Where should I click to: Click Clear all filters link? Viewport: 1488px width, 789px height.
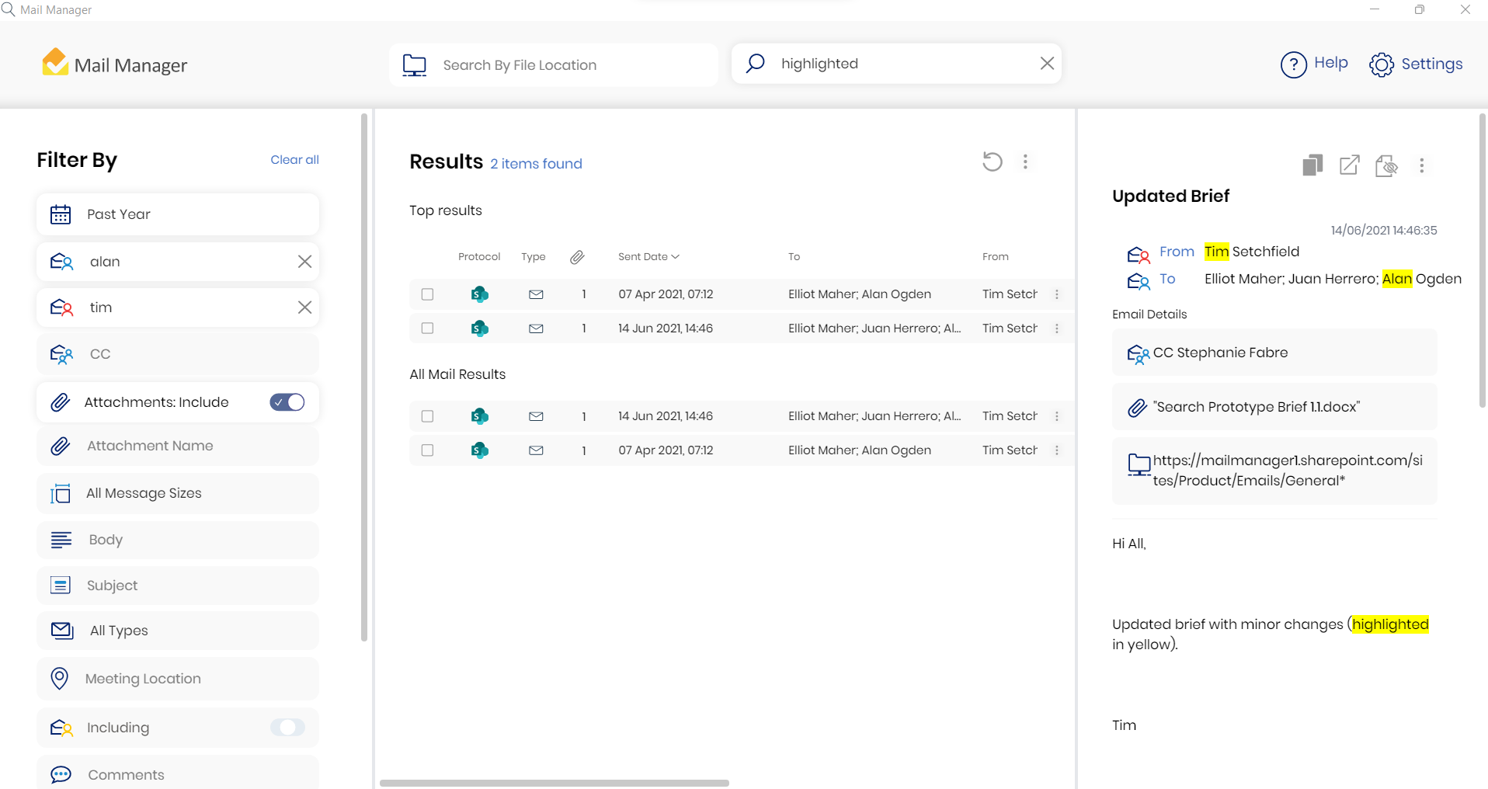(x=294, y=160)
